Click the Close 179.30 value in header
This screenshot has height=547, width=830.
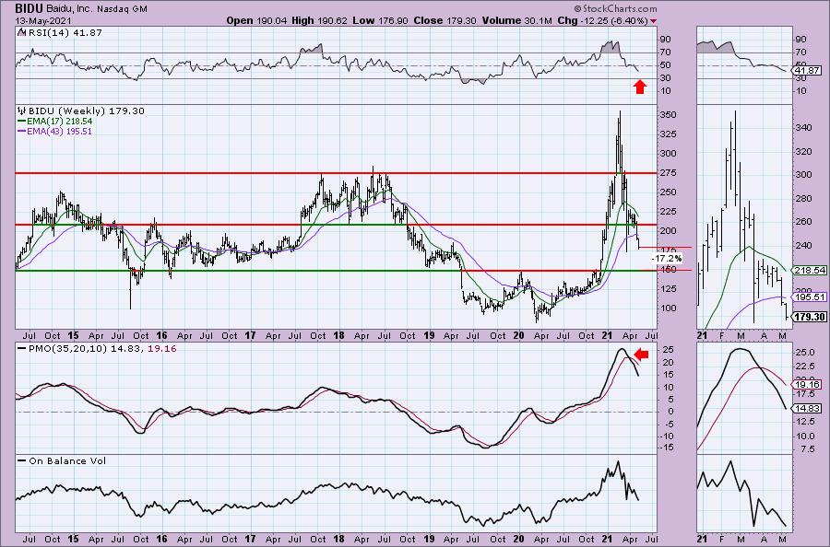[x=445, y=20]
